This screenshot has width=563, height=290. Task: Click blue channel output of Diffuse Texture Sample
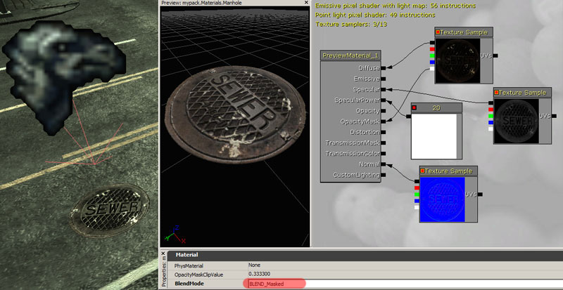[x=432, y=62]
